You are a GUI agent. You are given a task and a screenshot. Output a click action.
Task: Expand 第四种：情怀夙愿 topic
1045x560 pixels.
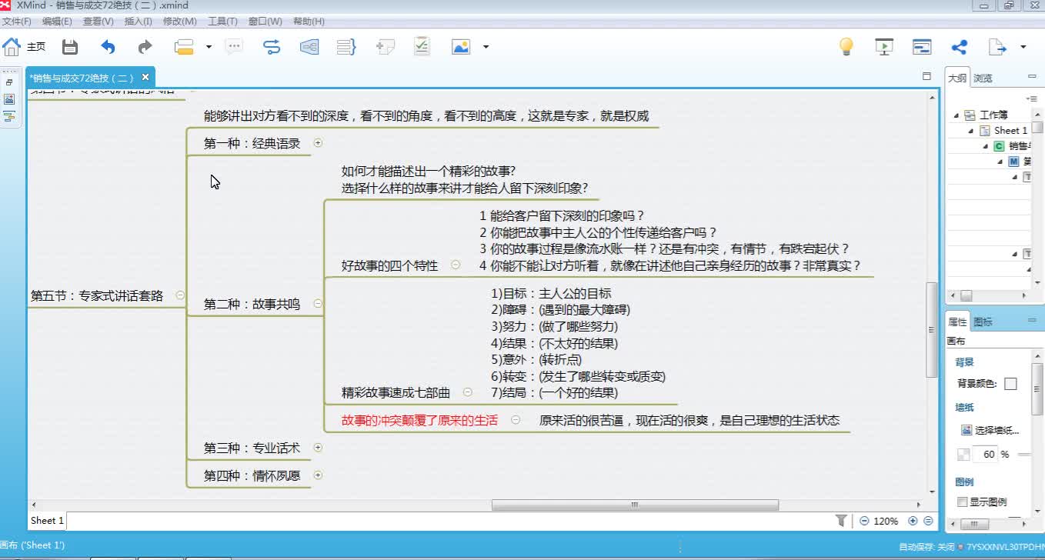[x=318, y=475]
